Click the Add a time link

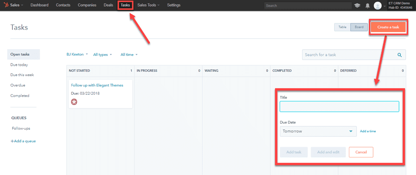[368, 131]
